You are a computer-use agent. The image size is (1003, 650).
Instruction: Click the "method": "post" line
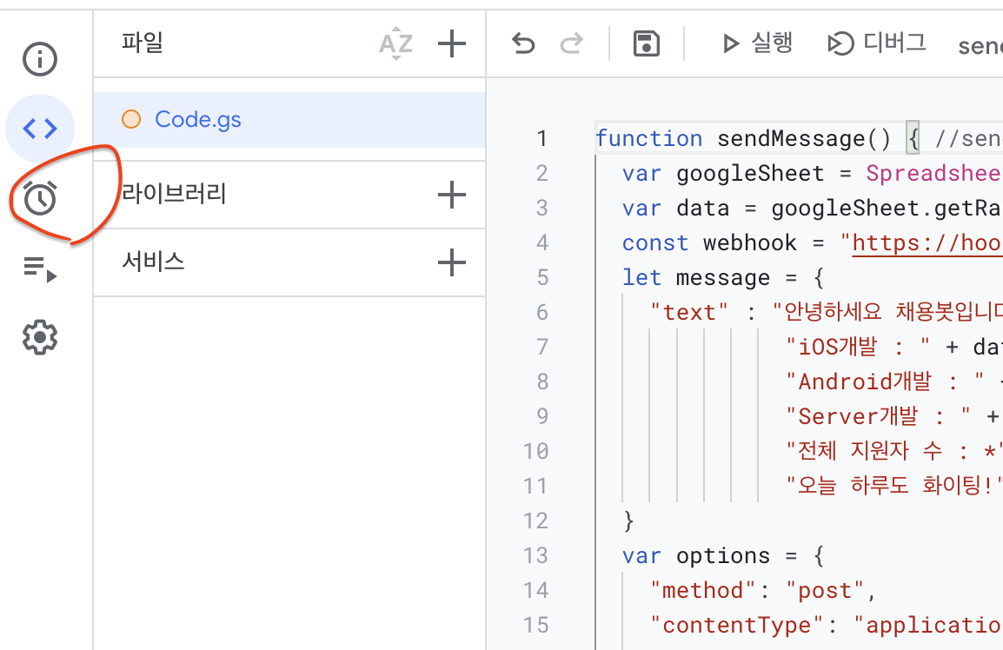pos(762,590)
